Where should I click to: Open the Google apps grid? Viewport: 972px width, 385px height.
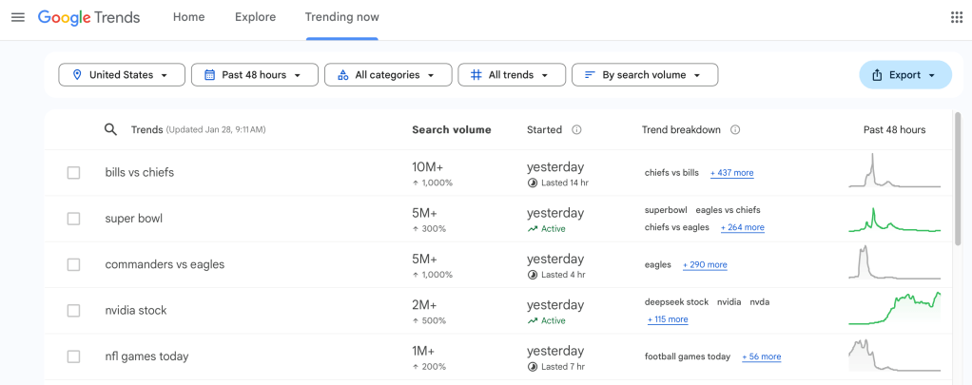956,17
